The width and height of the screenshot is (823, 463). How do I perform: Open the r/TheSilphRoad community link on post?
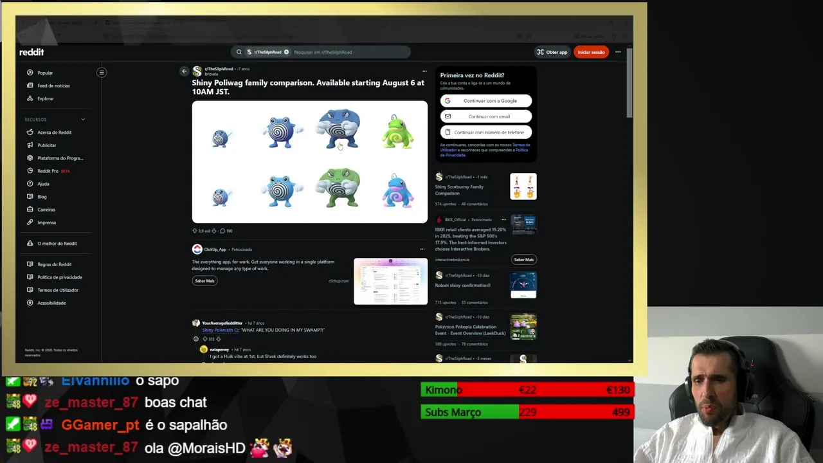tap(219, 69)
